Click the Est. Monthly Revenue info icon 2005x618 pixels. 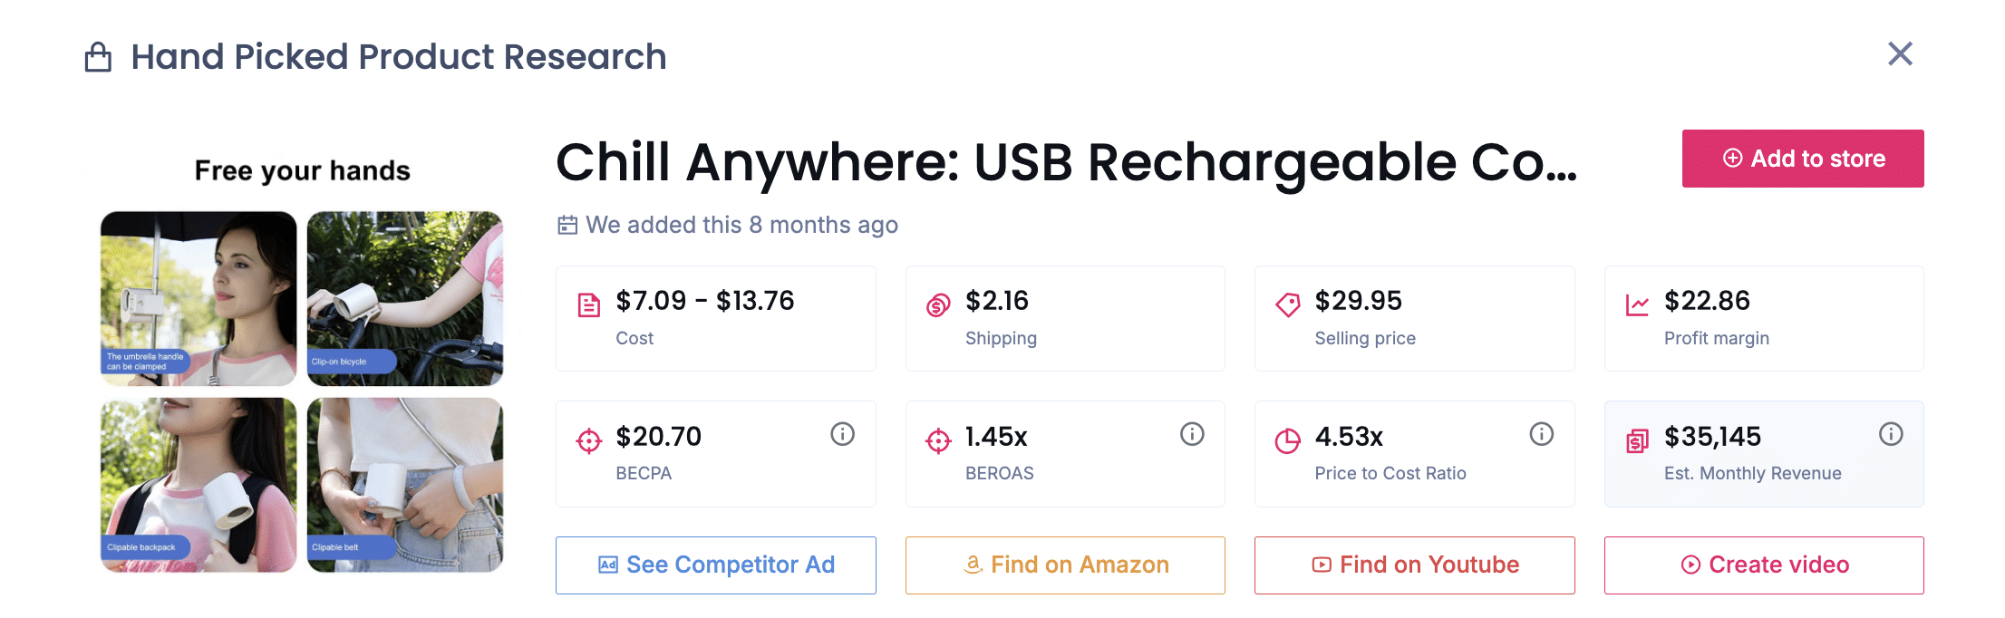[x=1890, y=435]
